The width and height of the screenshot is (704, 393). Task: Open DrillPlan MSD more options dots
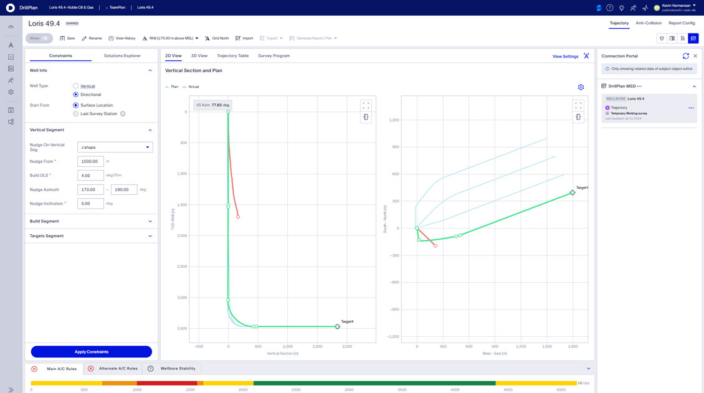(639, 86)
